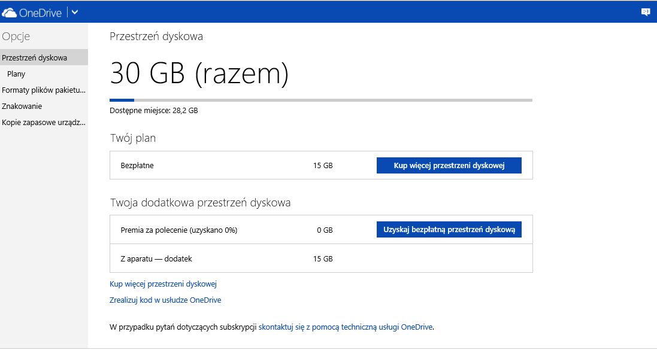
Task: Click the 30 GB (razem) heading
Action: point(199,73)
